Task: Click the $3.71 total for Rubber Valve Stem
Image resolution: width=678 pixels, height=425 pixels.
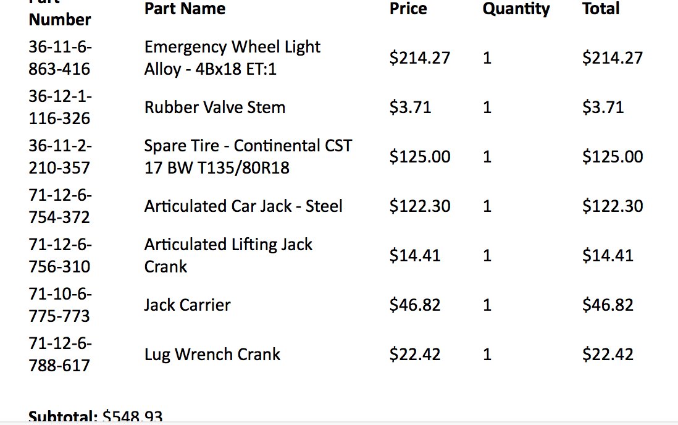Action: click(x=603, y=107)
